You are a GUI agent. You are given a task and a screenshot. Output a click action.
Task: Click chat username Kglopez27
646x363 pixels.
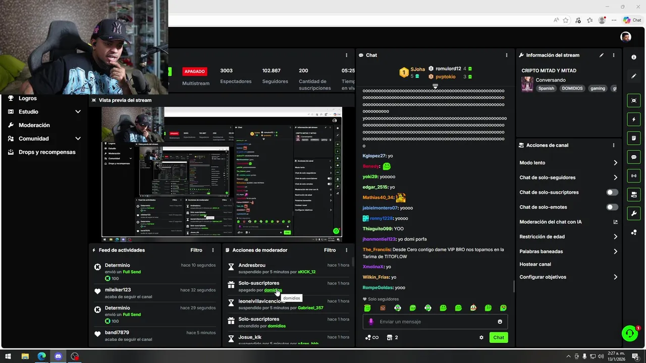374,156
